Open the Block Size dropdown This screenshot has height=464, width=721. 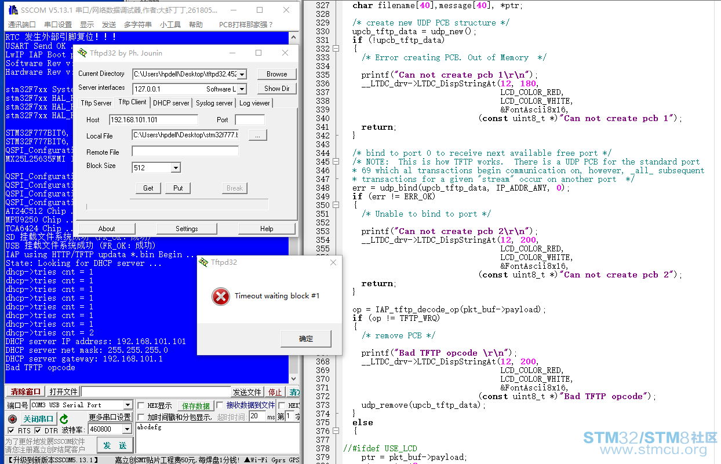point(176,168)
